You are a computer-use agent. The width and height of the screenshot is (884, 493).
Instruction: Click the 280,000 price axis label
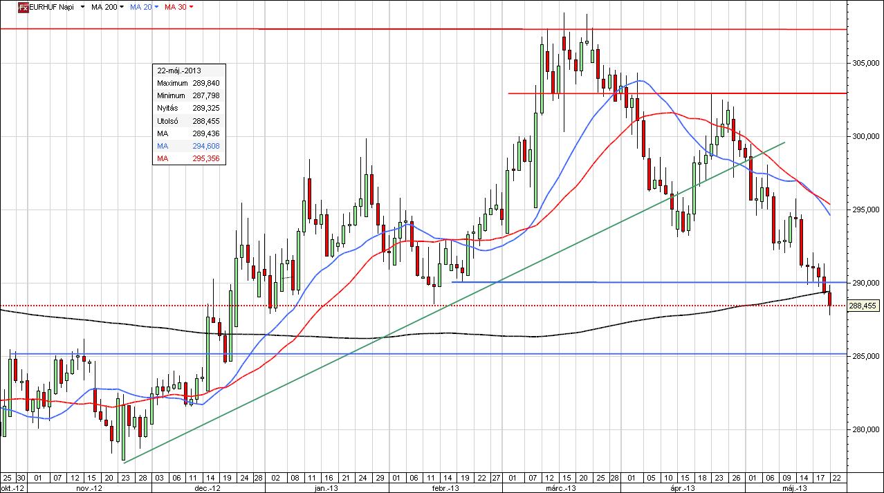point(865,429)
